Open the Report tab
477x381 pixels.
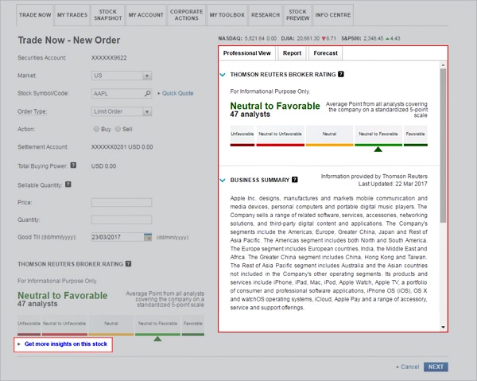(292, 53)
